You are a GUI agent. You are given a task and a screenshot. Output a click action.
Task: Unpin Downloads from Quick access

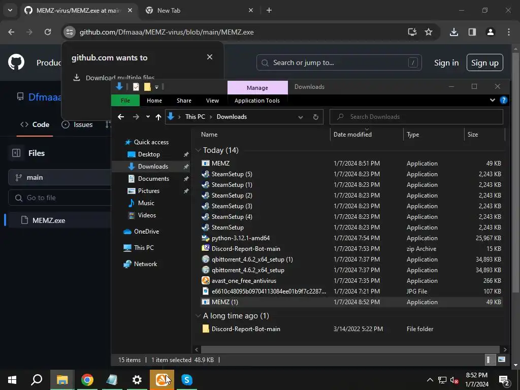coord(186,167)
